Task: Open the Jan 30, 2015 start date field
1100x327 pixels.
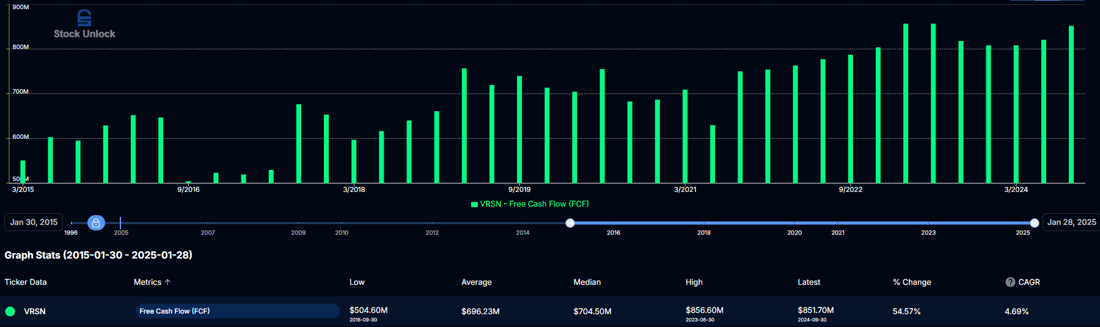Action: pyautogui.click(x=34, y=222)
